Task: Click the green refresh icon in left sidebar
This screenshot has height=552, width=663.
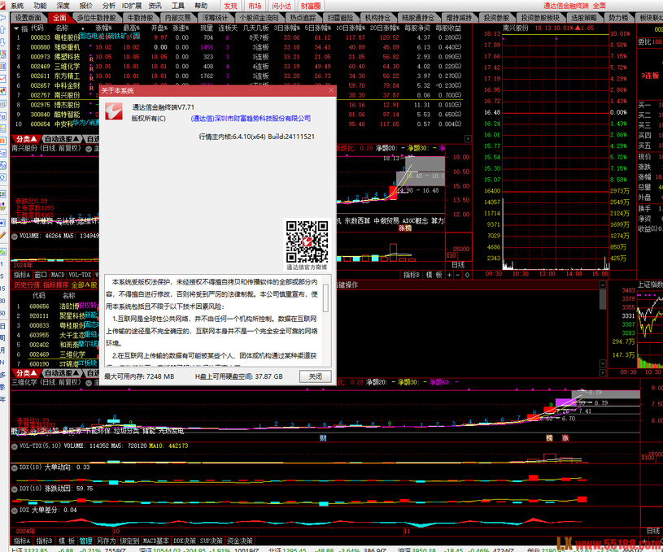Action: (3, 252)
